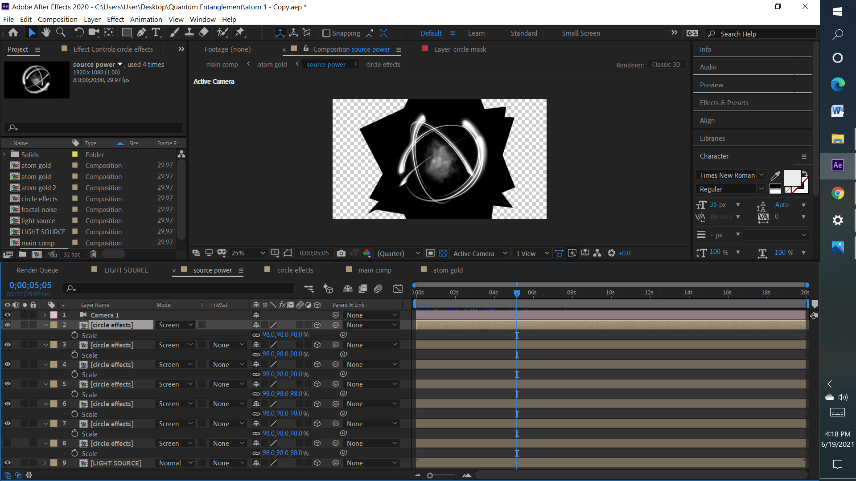Open the 1 View layout dropdown
Image resolution: width=856 pixels, height=481 pixels.
point(532,253)
